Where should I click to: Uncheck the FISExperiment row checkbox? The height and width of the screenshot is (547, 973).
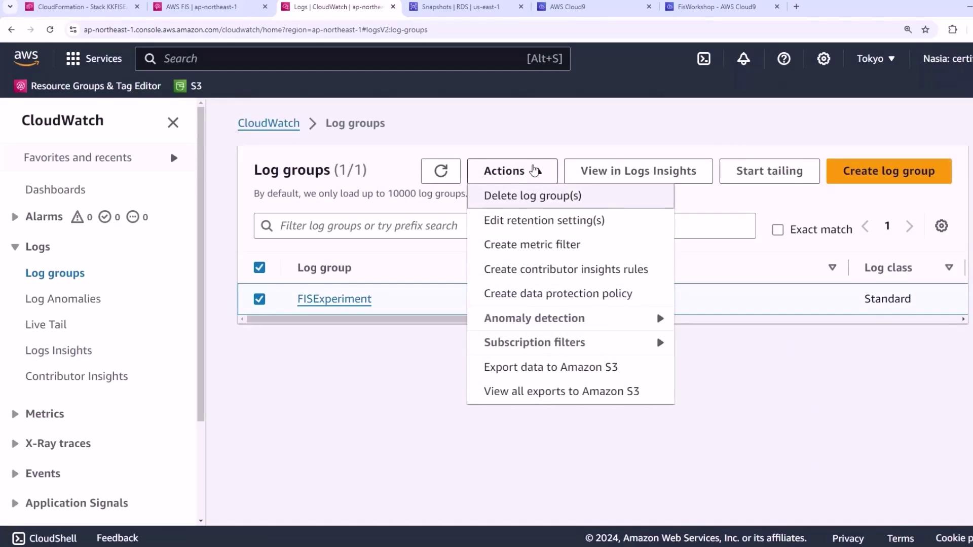pyautogui.click(x=259, y=299)
